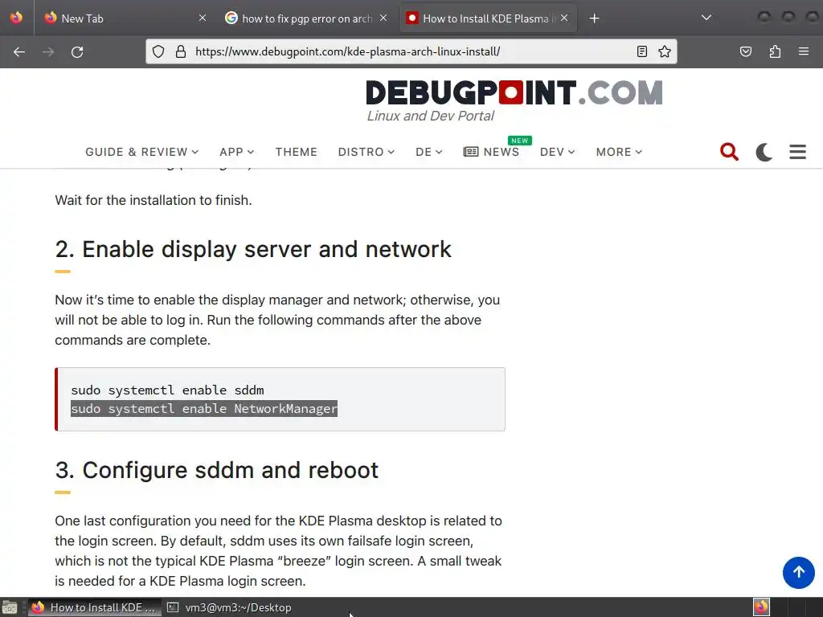
Task: Click the 'Linux and Dev Portal' tagline
Action: point(431,116)
